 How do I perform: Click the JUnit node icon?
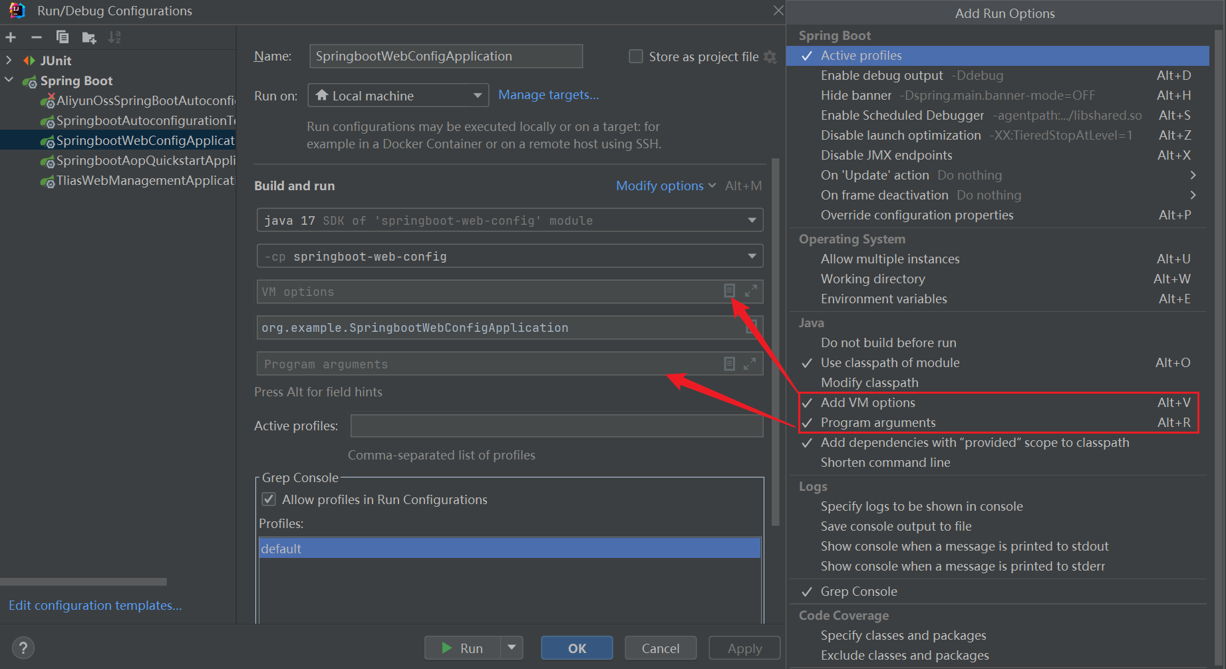pyautogui.click(x=29, y=61)
